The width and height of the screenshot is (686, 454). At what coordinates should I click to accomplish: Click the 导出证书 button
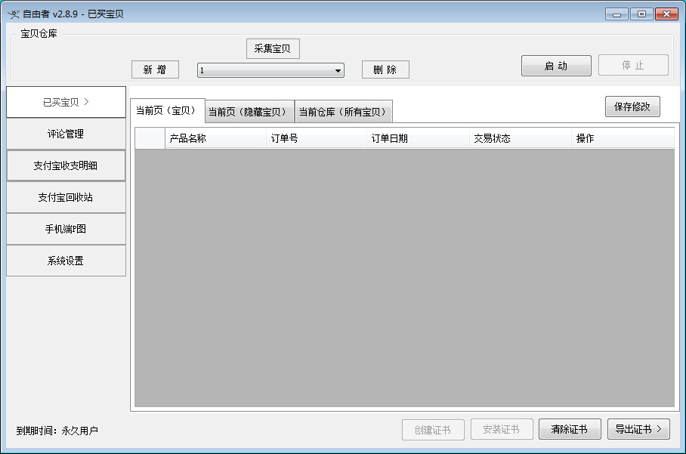click(x=638, y=429)
